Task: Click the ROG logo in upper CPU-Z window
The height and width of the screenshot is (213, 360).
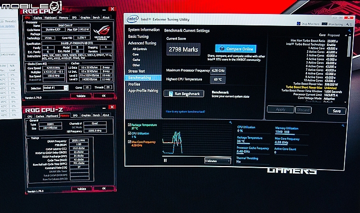Action: pos(102,32)
